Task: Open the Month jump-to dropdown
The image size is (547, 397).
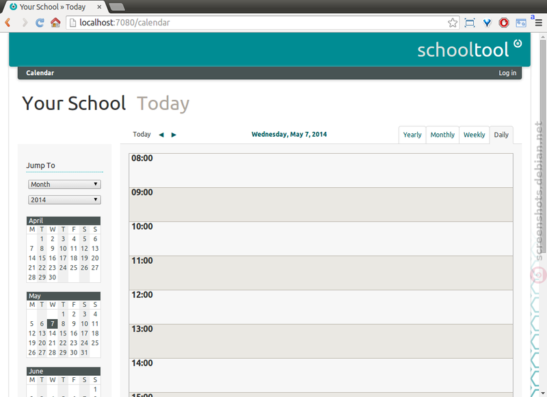Action: point(64,184)
